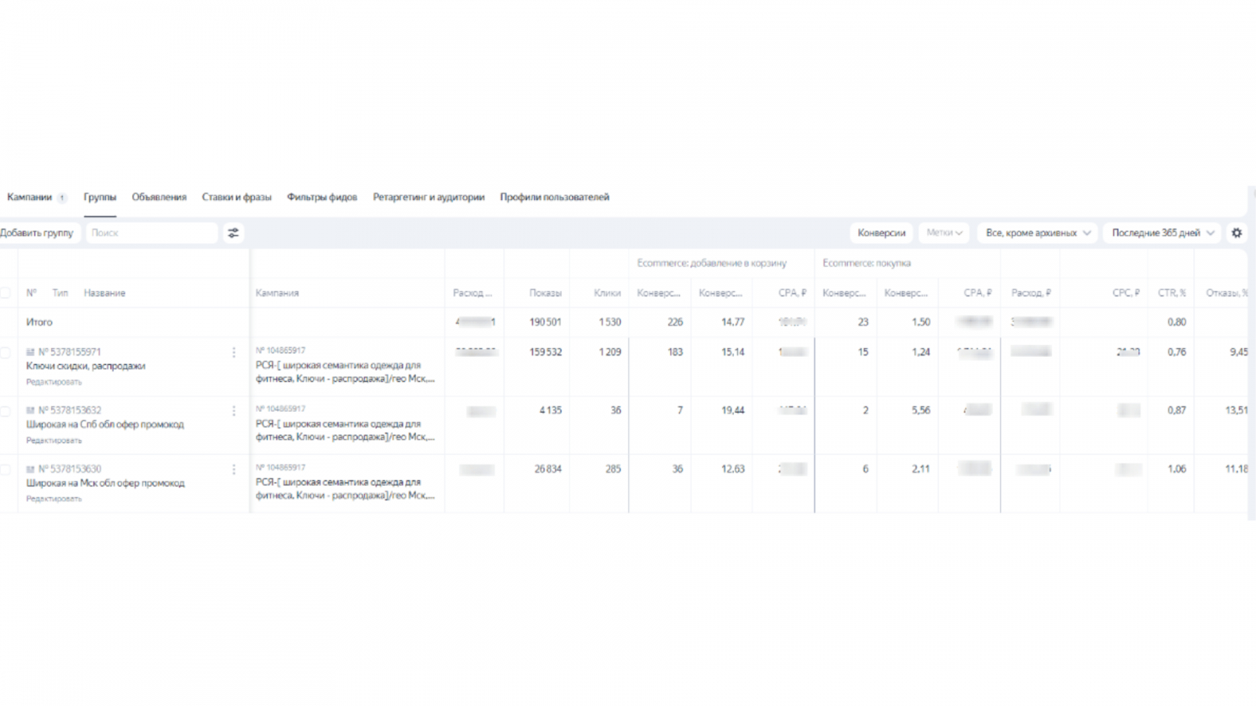
Task: Switch to the Ставки и фразы tab
Action: 236,198
